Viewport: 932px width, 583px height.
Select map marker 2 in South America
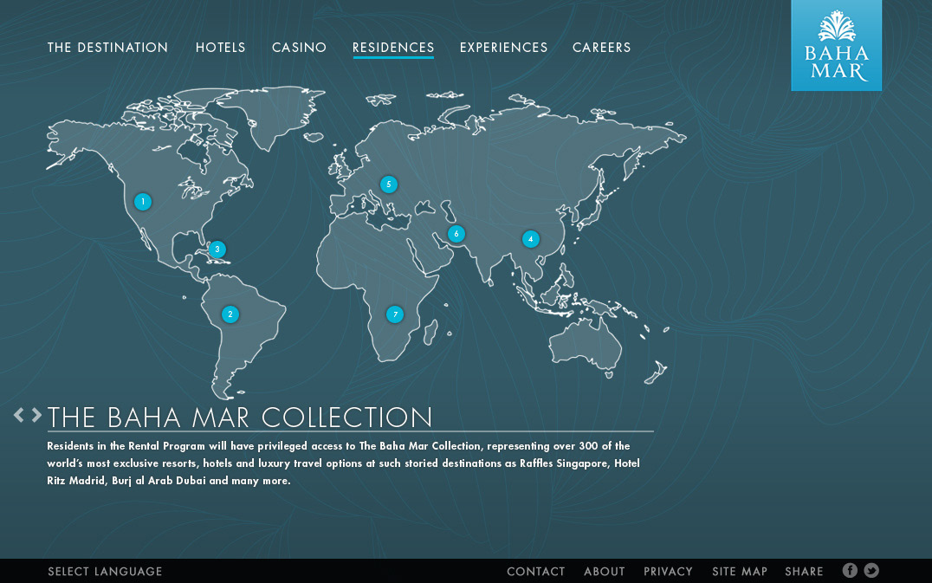coord(230,314)
